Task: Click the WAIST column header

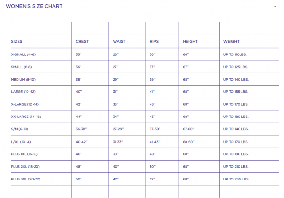Action: click(119, 41)
